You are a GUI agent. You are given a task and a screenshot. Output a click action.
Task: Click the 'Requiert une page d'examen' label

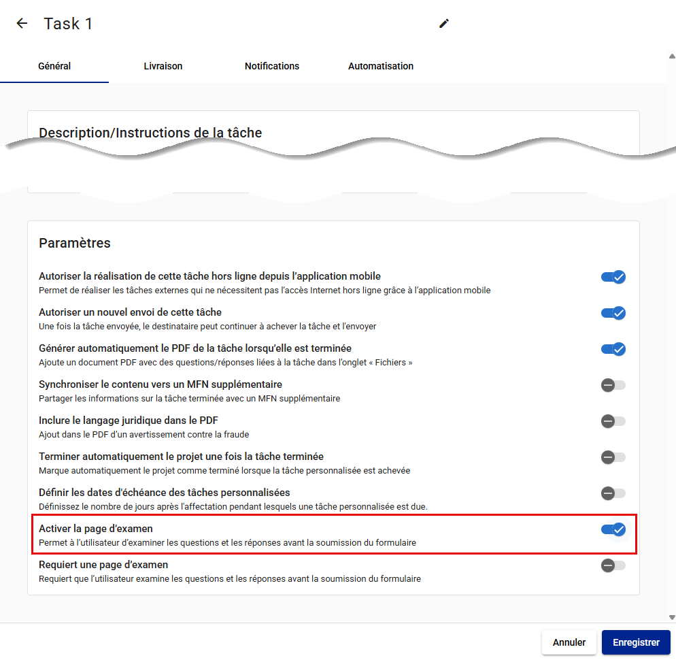click(x=103, y=565)
